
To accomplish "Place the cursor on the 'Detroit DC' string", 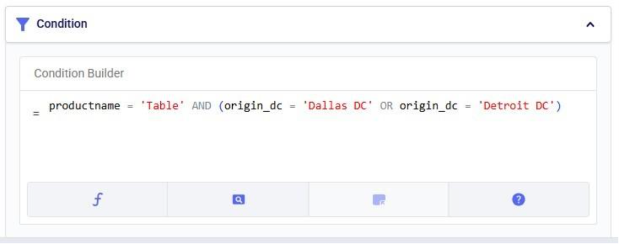I will 516,106.
